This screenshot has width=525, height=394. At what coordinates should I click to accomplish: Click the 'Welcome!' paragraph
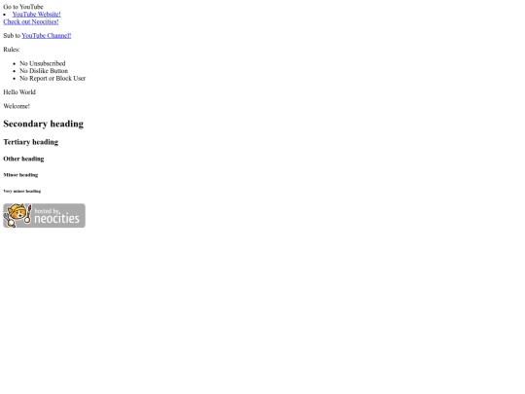coord(17,106)
